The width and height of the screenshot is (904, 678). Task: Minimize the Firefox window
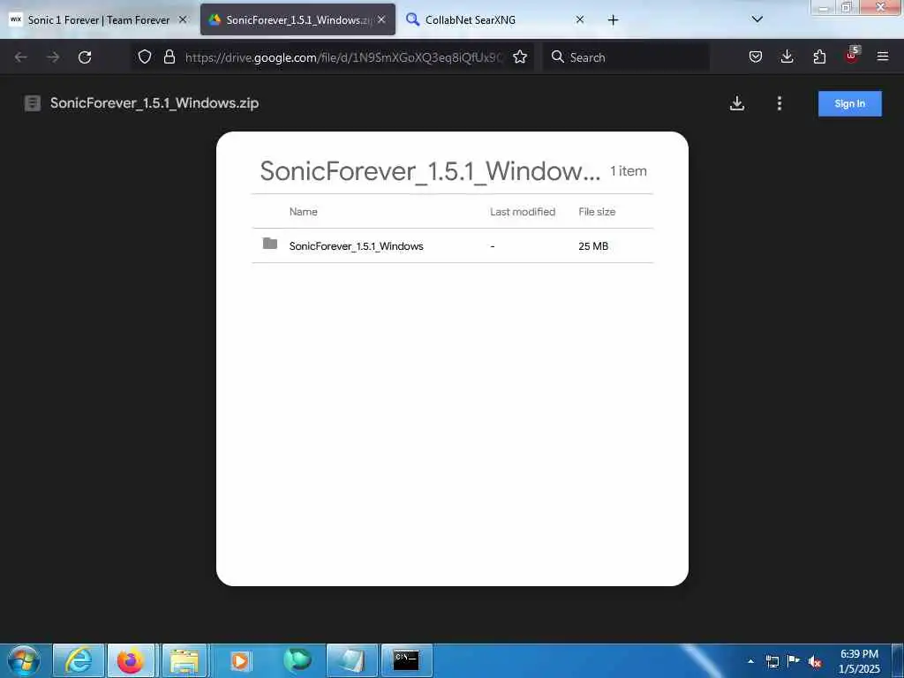[x=824, y=7]
